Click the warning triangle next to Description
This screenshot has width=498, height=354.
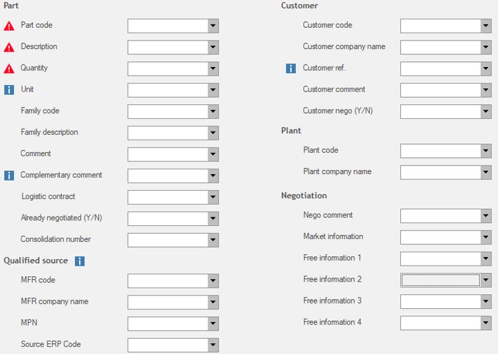(9, 47)
